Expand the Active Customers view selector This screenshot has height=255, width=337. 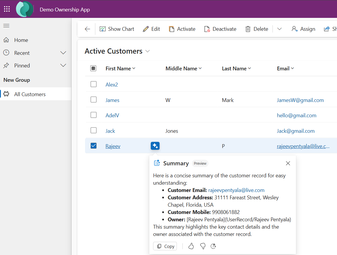click(148, 51)
